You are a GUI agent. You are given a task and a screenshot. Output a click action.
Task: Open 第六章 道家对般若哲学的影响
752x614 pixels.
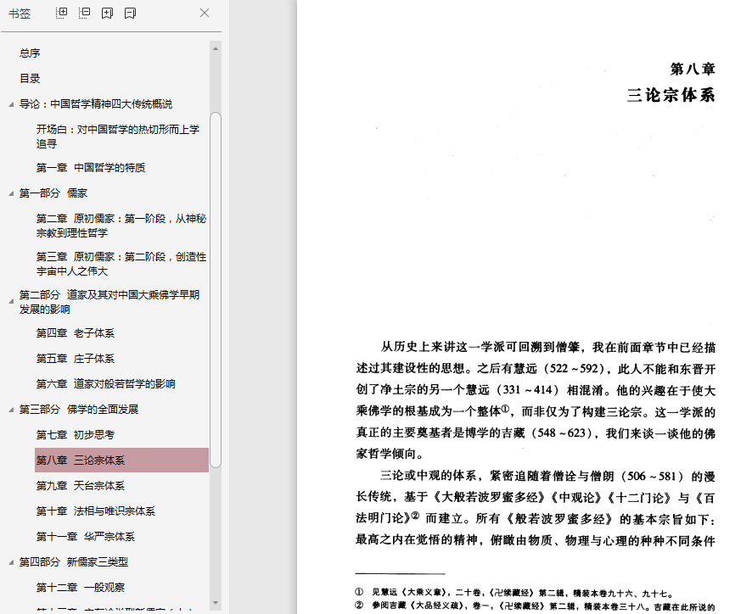click(105, 384)
